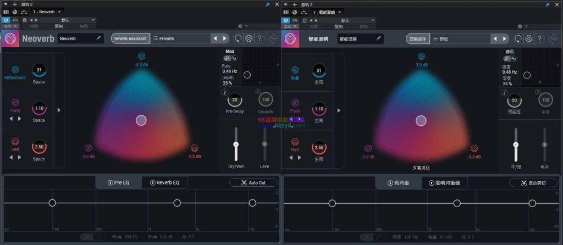
Task: Expand the engine panel arrow in 智能混响
Action: click(339, 110)
